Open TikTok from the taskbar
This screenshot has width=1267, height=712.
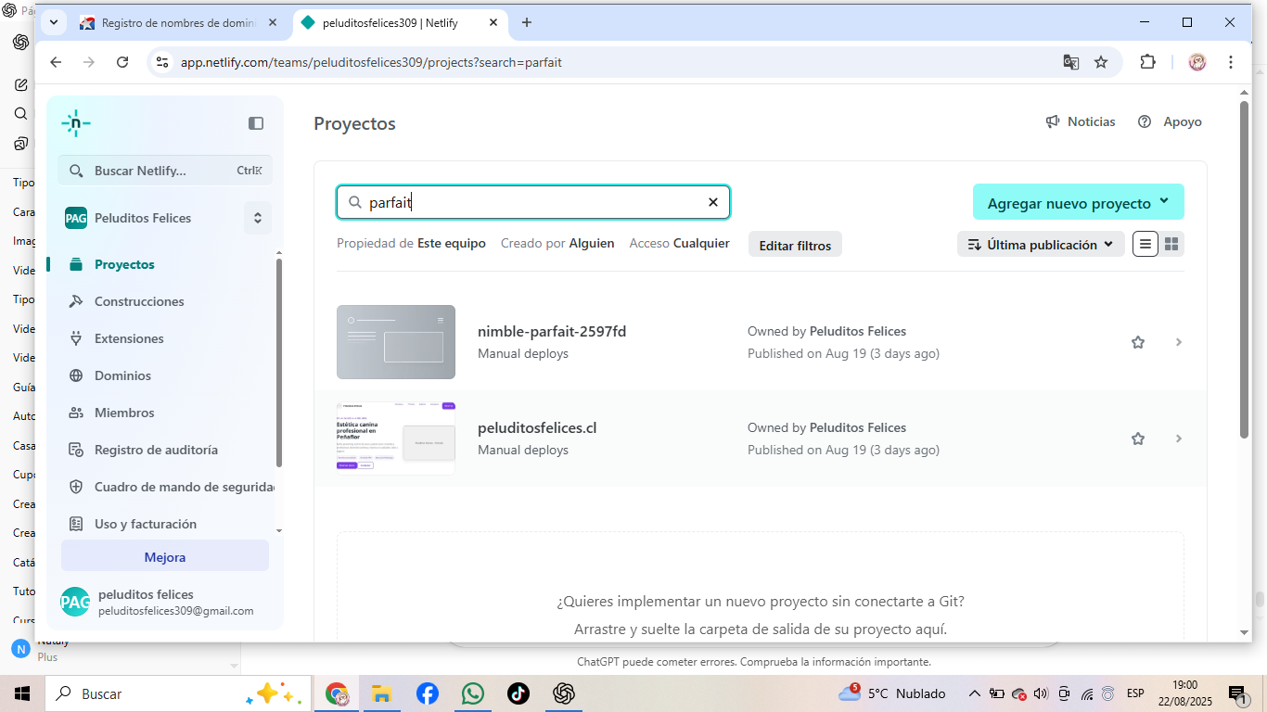pyautogui.click(x=518, y=693)
